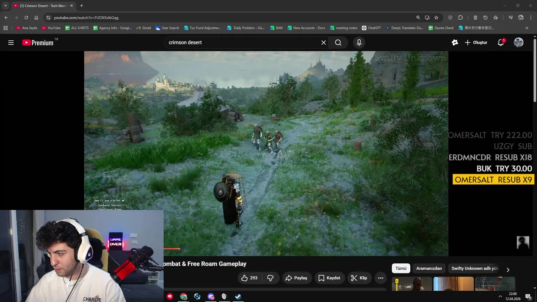Screen dimensions: 537x302
Task: Close the Crimson Desert tab
Action: pyautogui.click(x=71, y=6)
